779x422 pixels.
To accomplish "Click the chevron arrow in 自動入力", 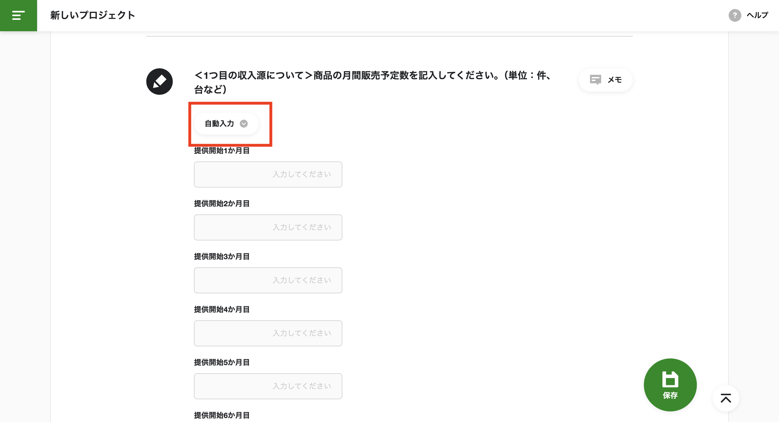I will coord(244,124).
